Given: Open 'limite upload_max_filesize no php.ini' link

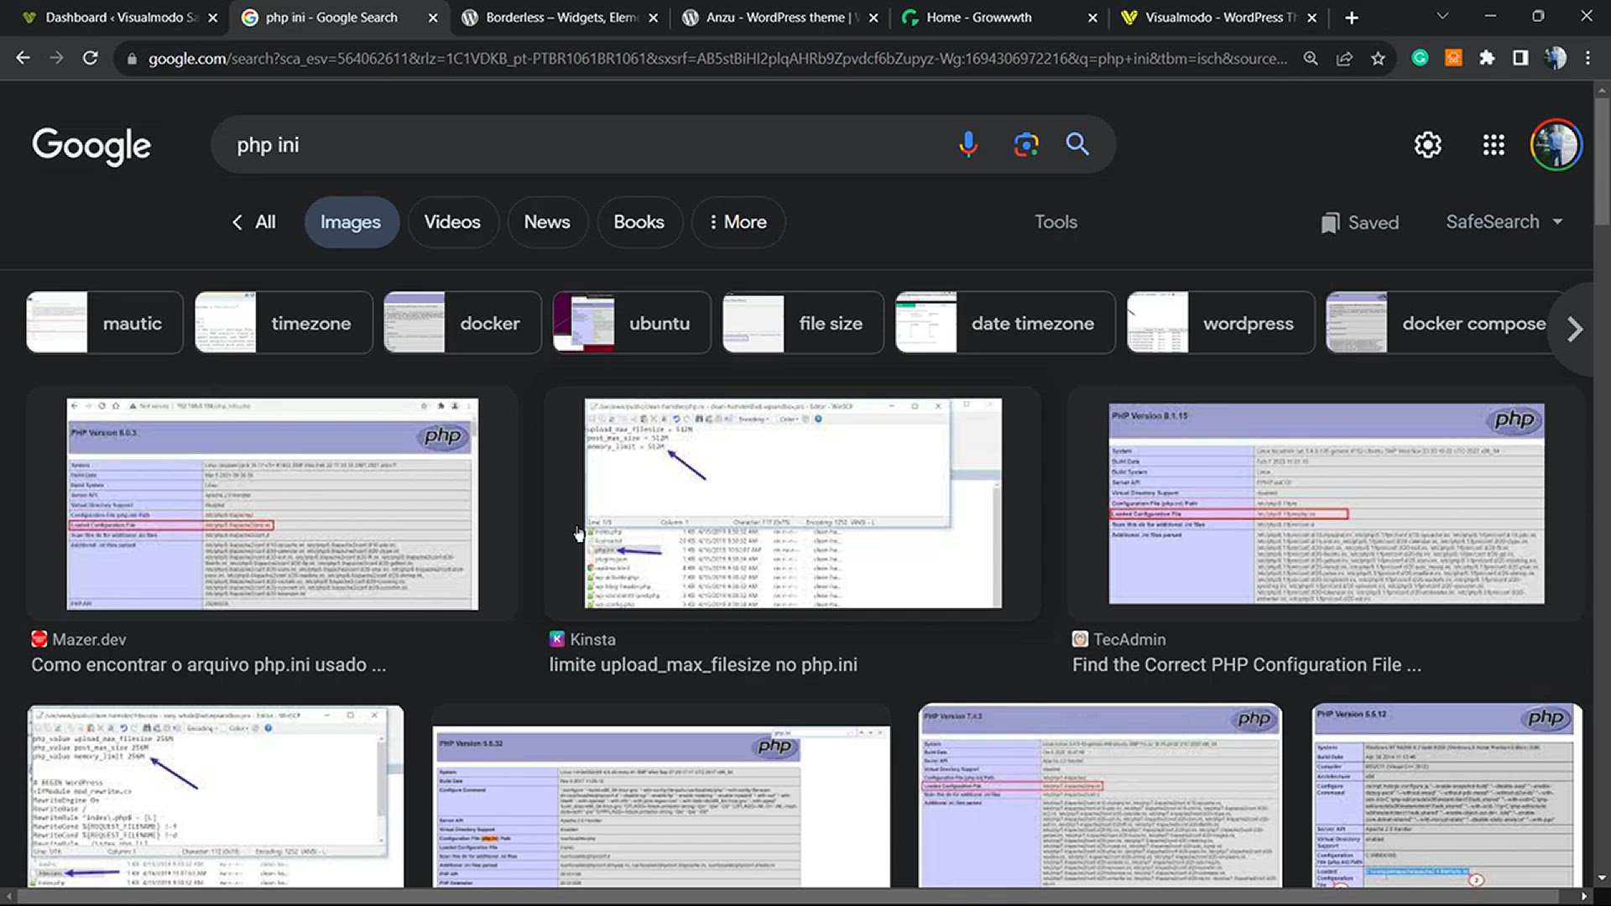Looking at the screenshot, I should [703, 665].
